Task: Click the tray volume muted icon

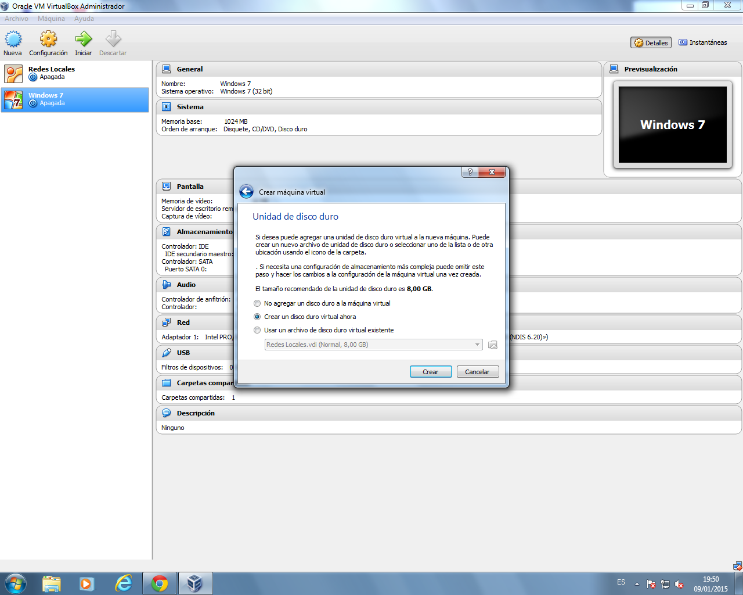Action: pos(679,585)
